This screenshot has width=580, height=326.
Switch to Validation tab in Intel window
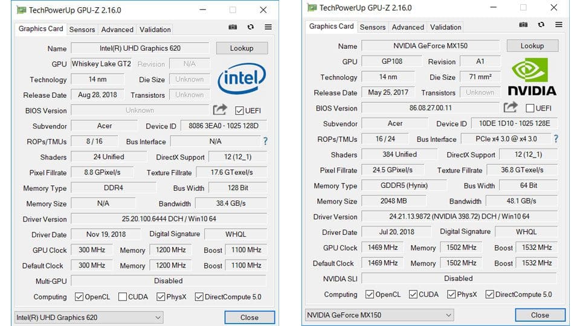point(155,30)
